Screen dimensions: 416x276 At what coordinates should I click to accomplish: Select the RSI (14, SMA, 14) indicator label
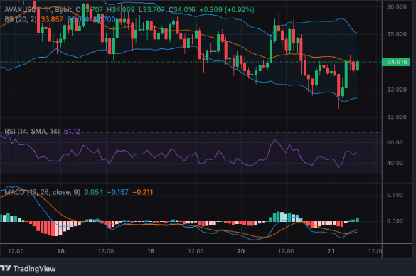32,132
